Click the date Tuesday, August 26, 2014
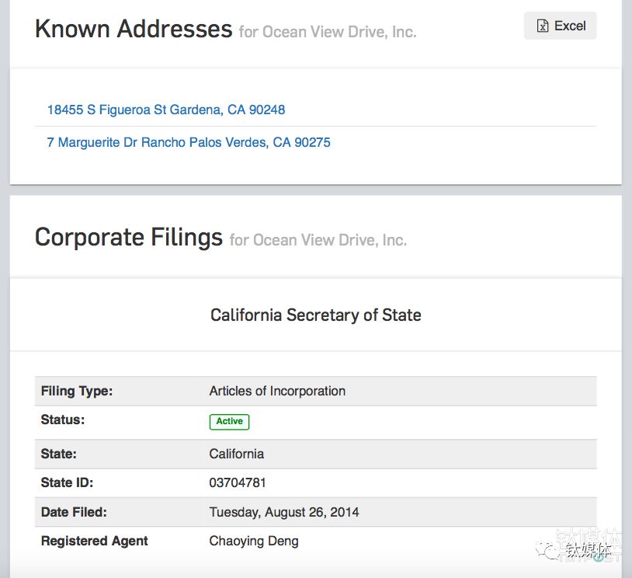The height and width of the screenshot is (578, 632). (283, 512)
